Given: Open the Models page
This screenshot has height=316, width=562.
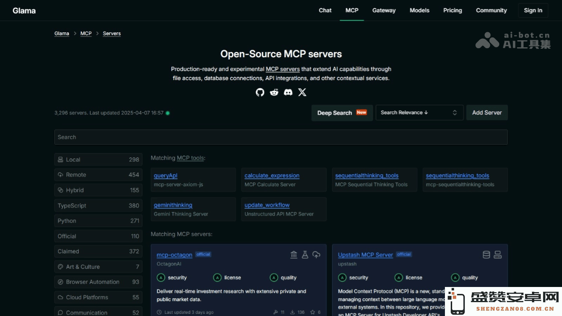Looking at the screenshot, I should click(x=419, y=10).
